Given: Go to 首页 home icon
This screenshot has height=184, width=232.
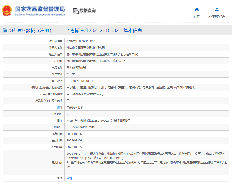Looking at the screenshot, I should 197,10.
